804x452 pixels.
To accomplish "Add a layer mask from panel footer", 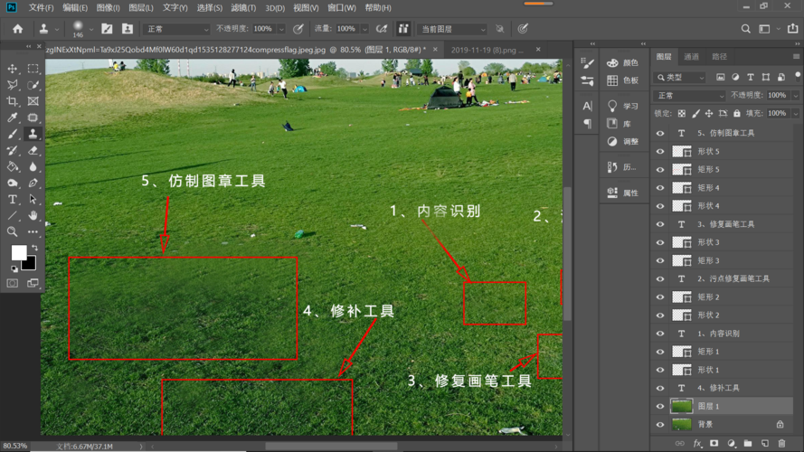I will [714, 444].
